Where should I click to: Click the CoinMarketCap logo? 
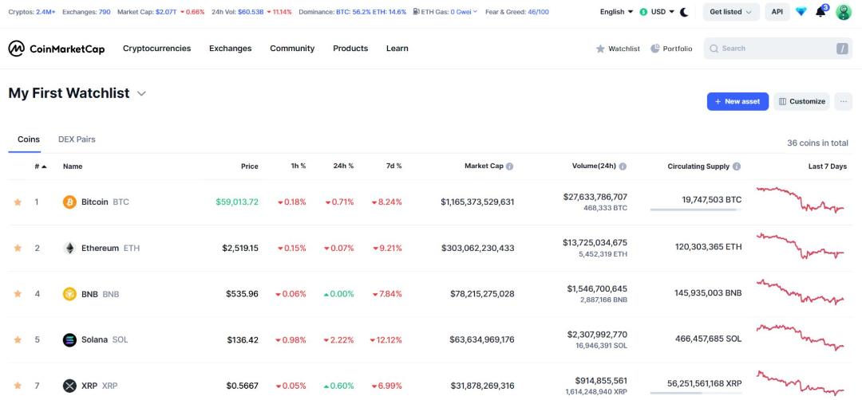[x=56, y=49]
